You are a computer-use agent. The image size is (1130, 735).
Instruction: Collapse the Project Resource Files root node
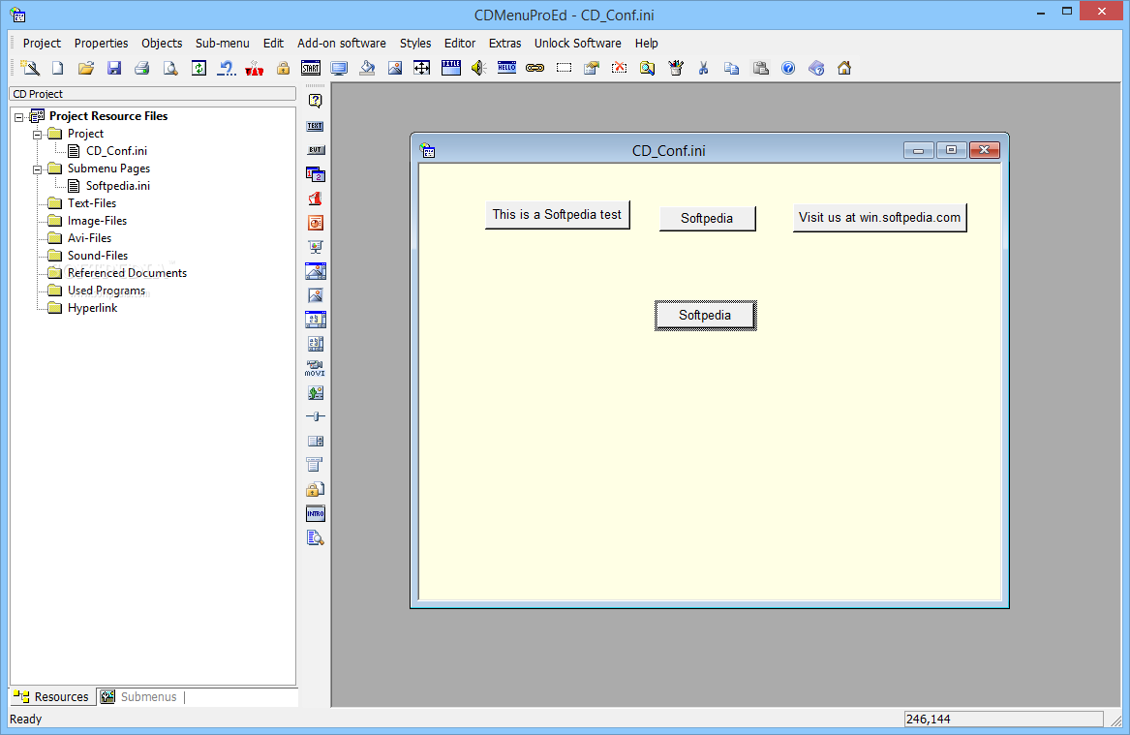click(x=19, y=117)
